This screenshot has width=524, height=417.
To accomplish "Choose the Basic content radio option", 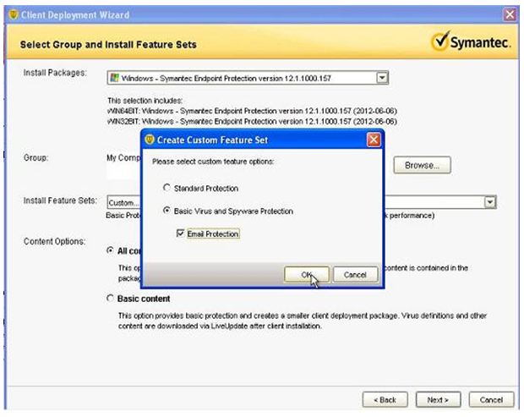I will pyautogui.click(x=111, y=299).
